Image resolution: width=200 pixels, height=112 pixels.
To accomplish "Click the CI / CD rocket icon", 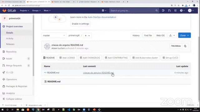I will [x=4, y=72].
